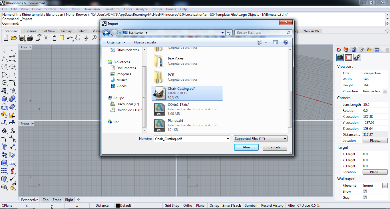Select the Boolean union spheres tool
The image size is (390, 209).
tap(12, 99)
